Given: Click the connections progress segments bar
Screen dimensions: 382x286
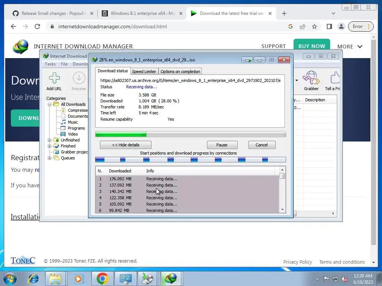Looking at the screenshot, I should point(190,159).
